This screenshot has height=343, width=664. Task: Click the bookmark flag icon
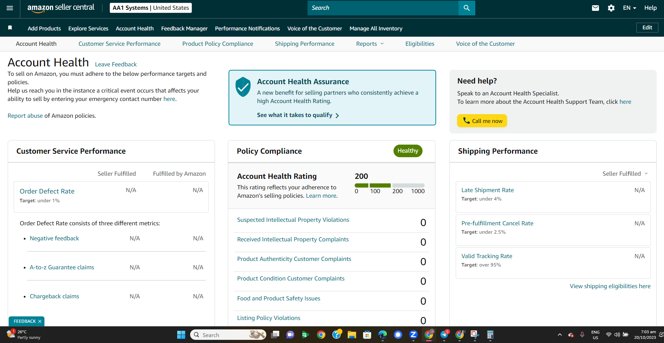pos(10,28)
